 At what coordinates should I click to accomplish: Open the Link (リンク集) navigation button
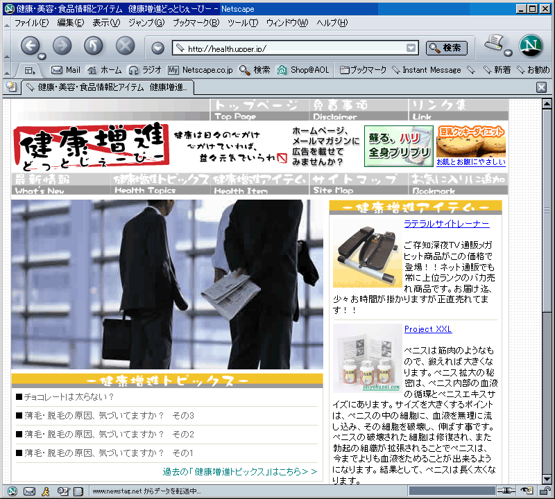(459, 110)
